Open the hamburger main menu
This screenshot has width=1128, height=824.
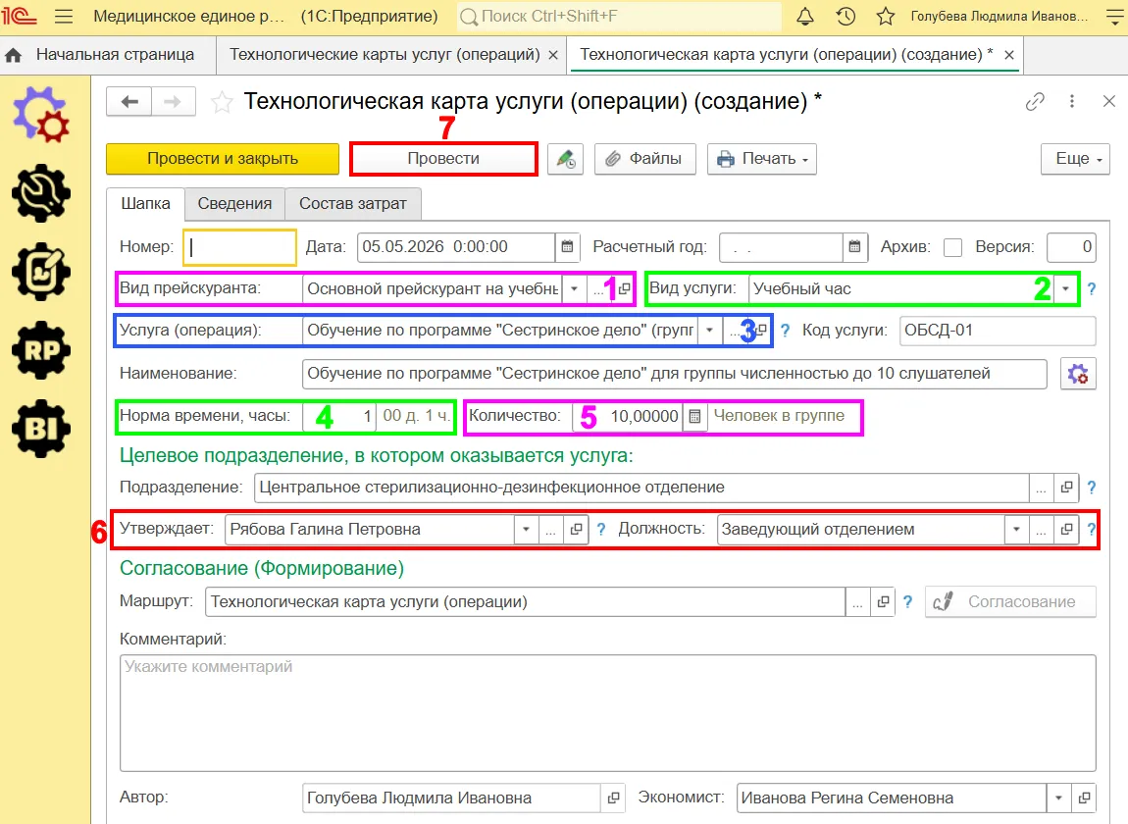tap(64, 16)
